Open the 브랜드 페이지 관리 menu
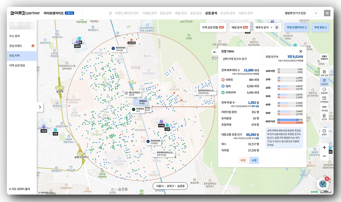Screen dimensions: 341x202 127,13
